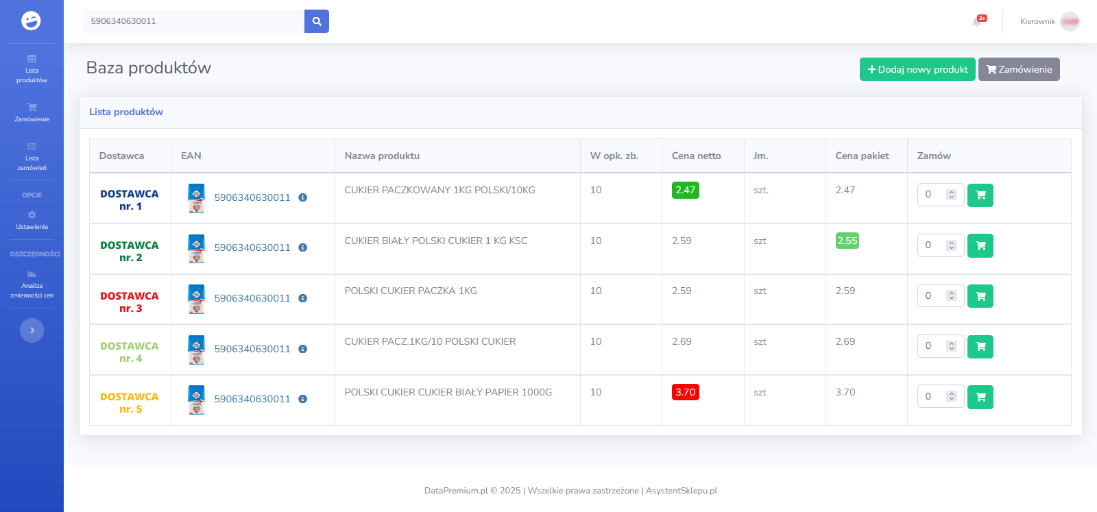Open the Zamówienie button at top right
1097x512 pixels.
point(1018,69)
